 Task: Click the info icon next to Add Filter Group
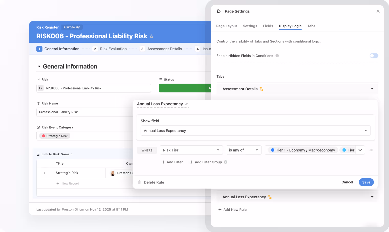click(225, 162)
